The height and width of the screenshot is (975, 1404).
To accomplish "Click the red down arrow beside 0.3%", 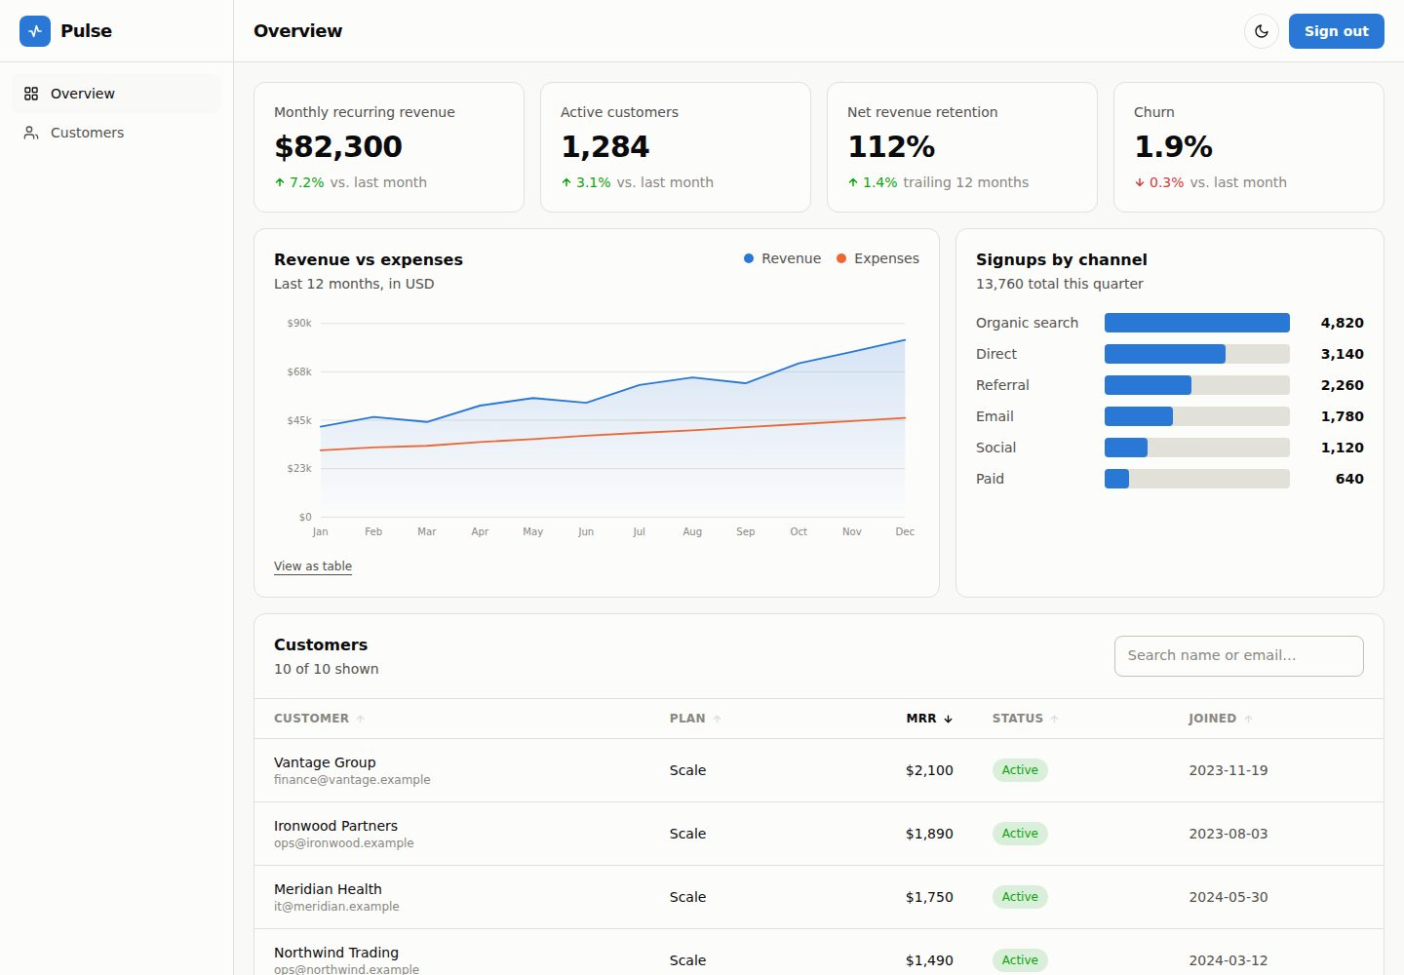I will (x=1140, y=182).
